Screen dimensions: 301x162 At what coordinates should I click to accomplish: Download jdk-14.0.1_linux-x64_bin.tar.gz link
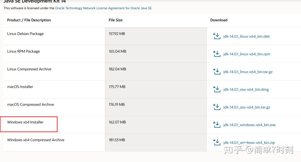pyautogui.click(x=248, y=72)
